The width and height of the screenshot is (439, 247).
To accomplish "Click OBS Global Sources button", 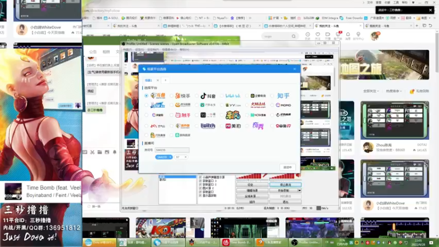I will [252, 196].
